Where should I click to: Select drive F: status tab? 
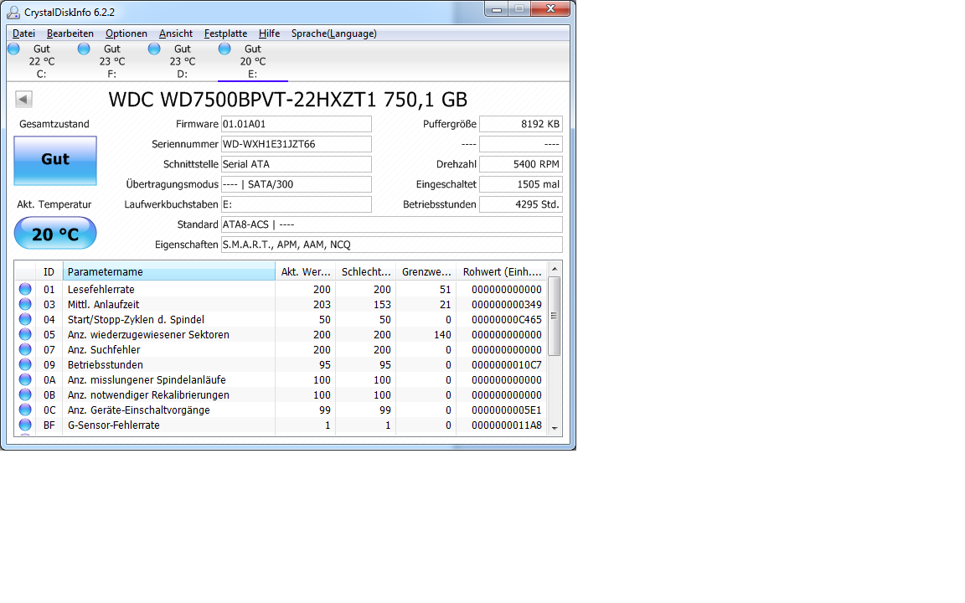click(x=111, y=61)
